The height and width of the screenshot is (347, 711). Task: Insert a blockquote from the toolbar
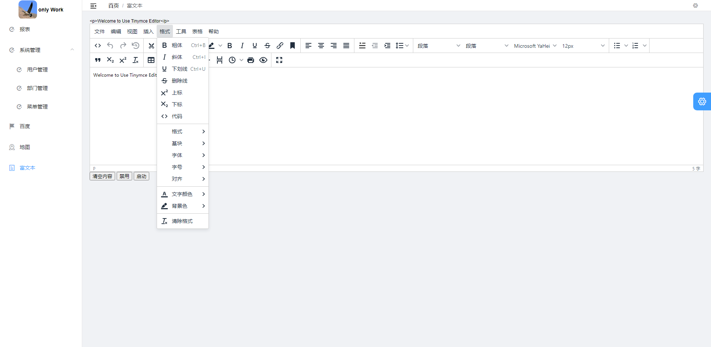coord(98,60)
